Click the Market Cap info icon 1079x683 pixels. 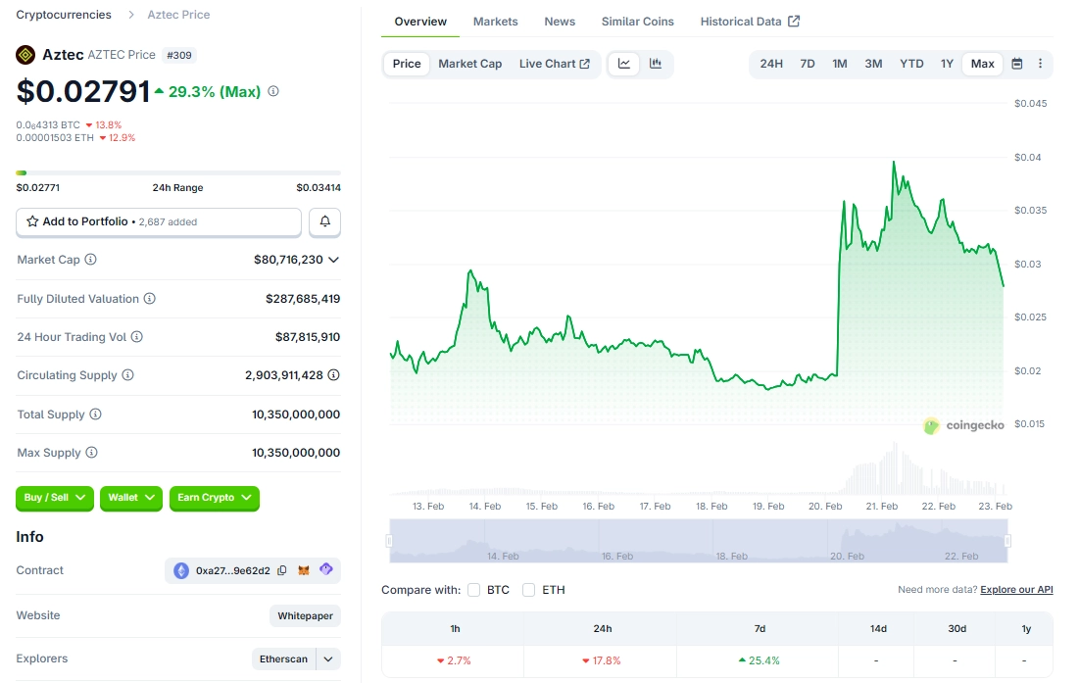[x=91, y=260]
